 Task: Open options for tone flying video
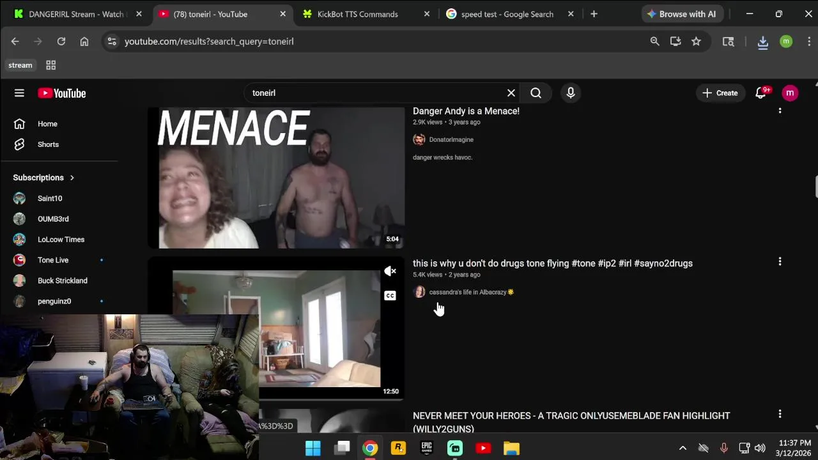(780, 261)
